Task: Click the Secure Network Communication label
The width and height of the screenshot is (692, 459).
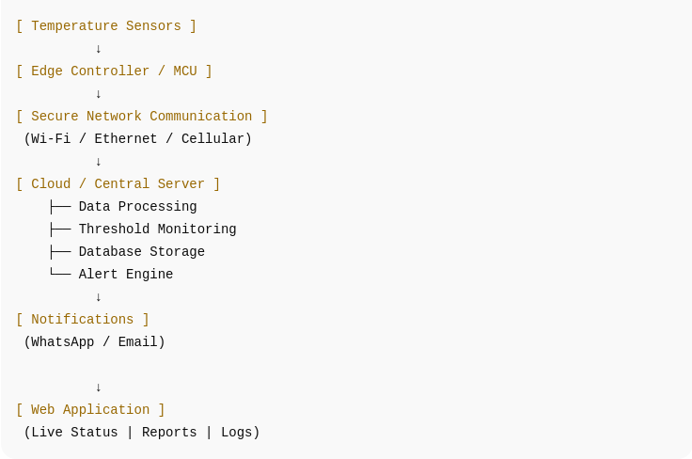Action: (141, 117)
